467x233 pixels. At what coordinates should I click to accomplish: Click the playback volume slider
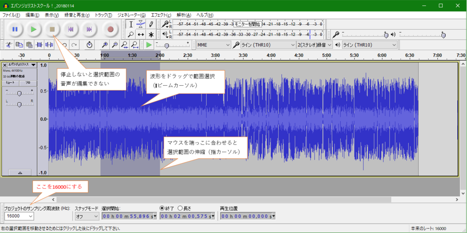(x=422, y=35)
